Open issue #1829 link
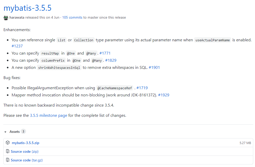The height and width of the screenshot is (167, 255). point(111,60)
